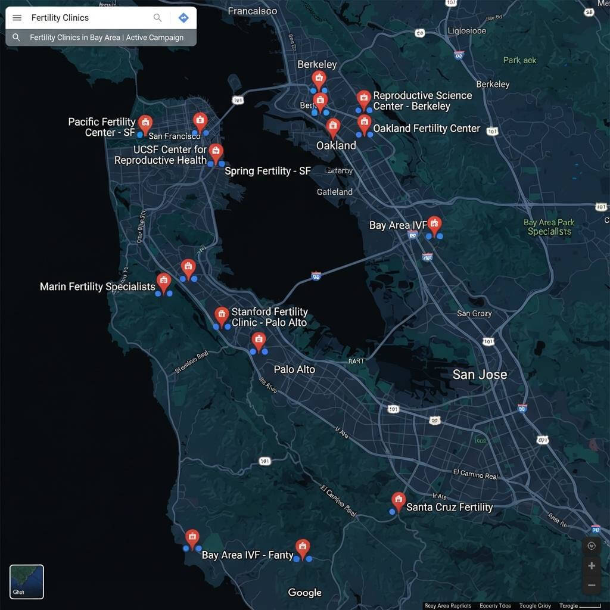Click the Bay Area IVF map pin
This screenshot has width=610, height=610.
click(434, 226)
